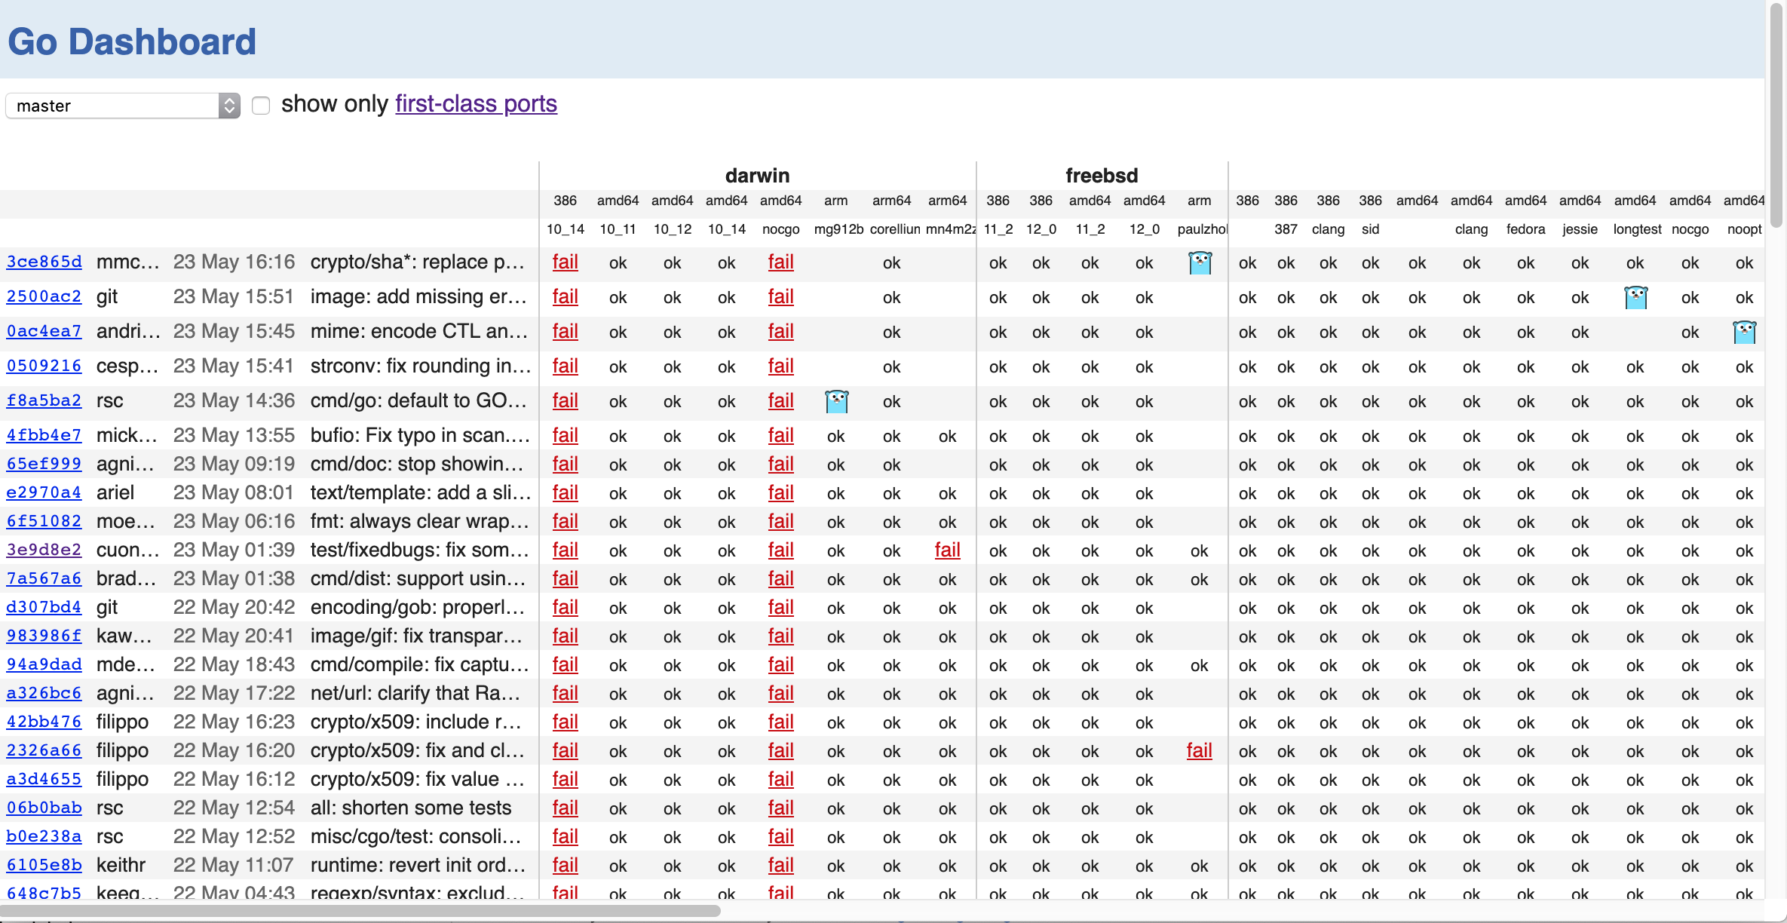
Task: Open commit f8a5ba2
Action: 44,400
